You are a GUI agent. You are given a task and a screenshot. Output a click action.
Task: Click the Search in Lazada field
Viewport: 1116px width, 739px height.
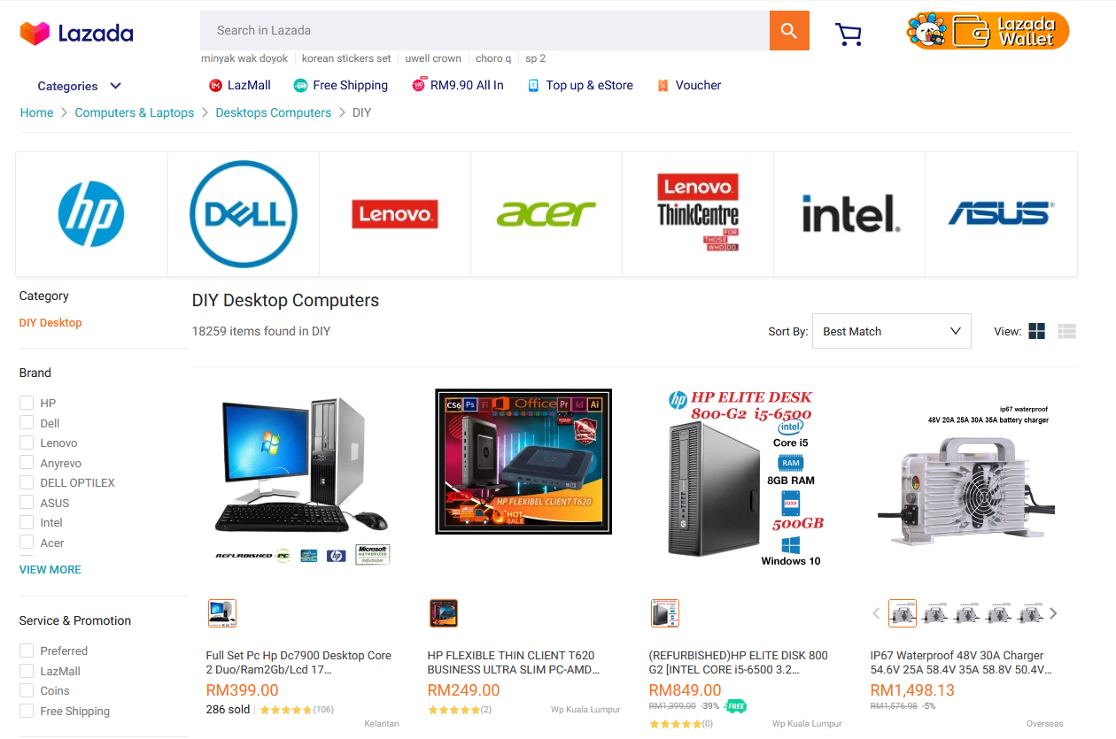[x=484, y=31]
